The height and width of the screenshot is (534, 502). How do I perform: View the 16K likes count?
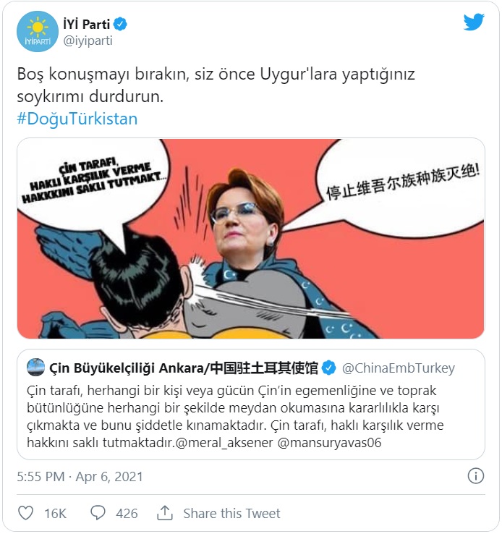point(56,513)
